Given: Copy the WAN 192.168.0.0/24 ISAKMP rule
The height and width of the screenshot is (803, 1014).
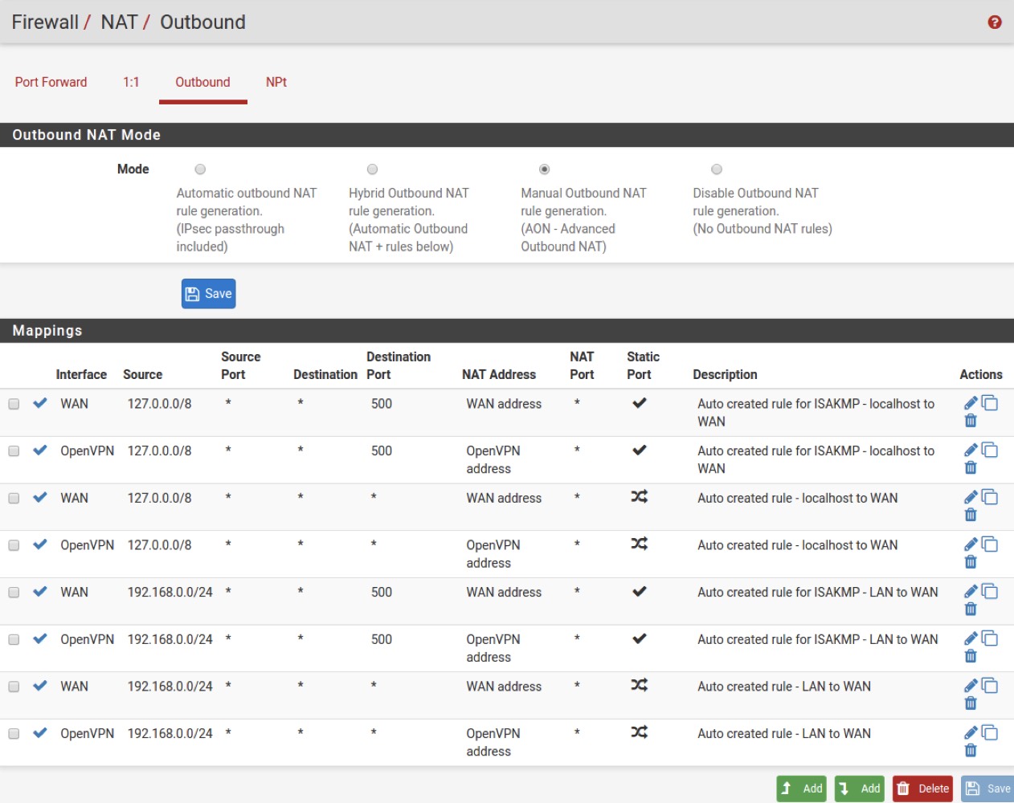Looking at the screenshot, I should click(x=990, y=592).
